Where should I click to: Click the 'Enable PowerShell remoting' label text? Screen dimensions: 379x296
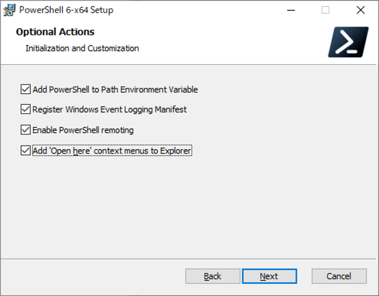pos(83,130)
